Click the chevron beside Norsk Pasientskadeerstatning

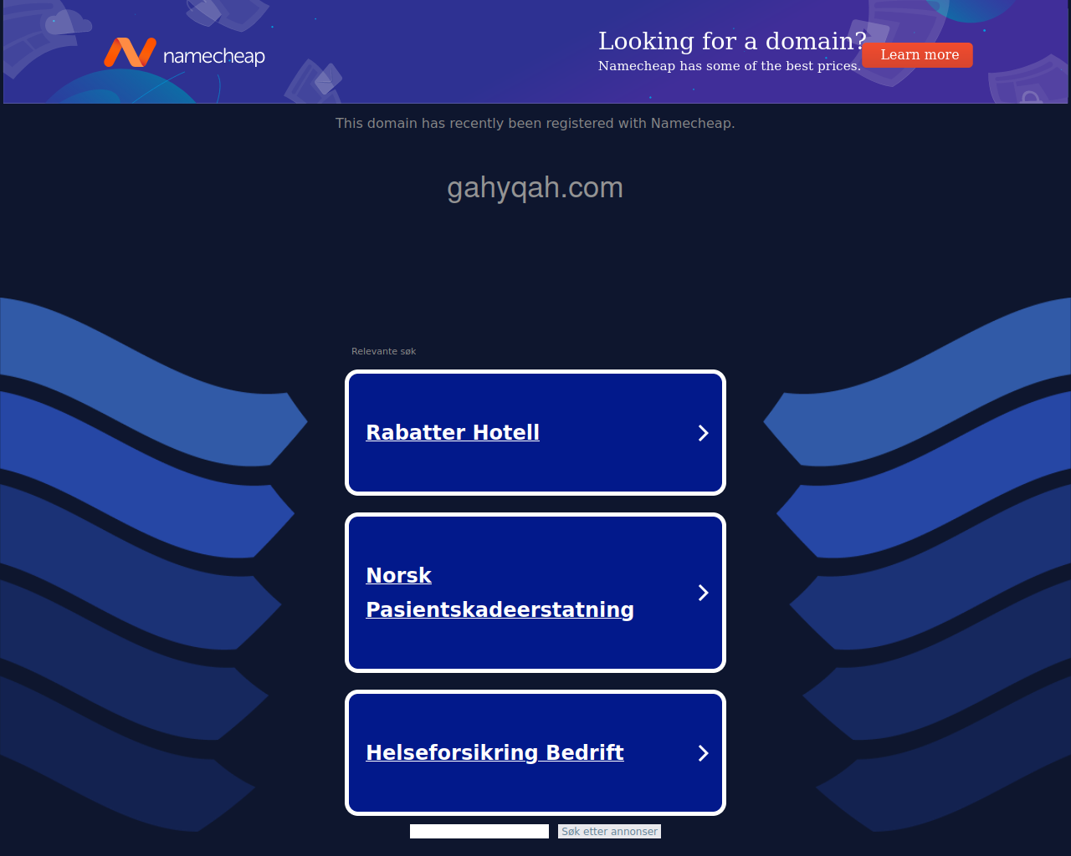(x=703, y=593)
